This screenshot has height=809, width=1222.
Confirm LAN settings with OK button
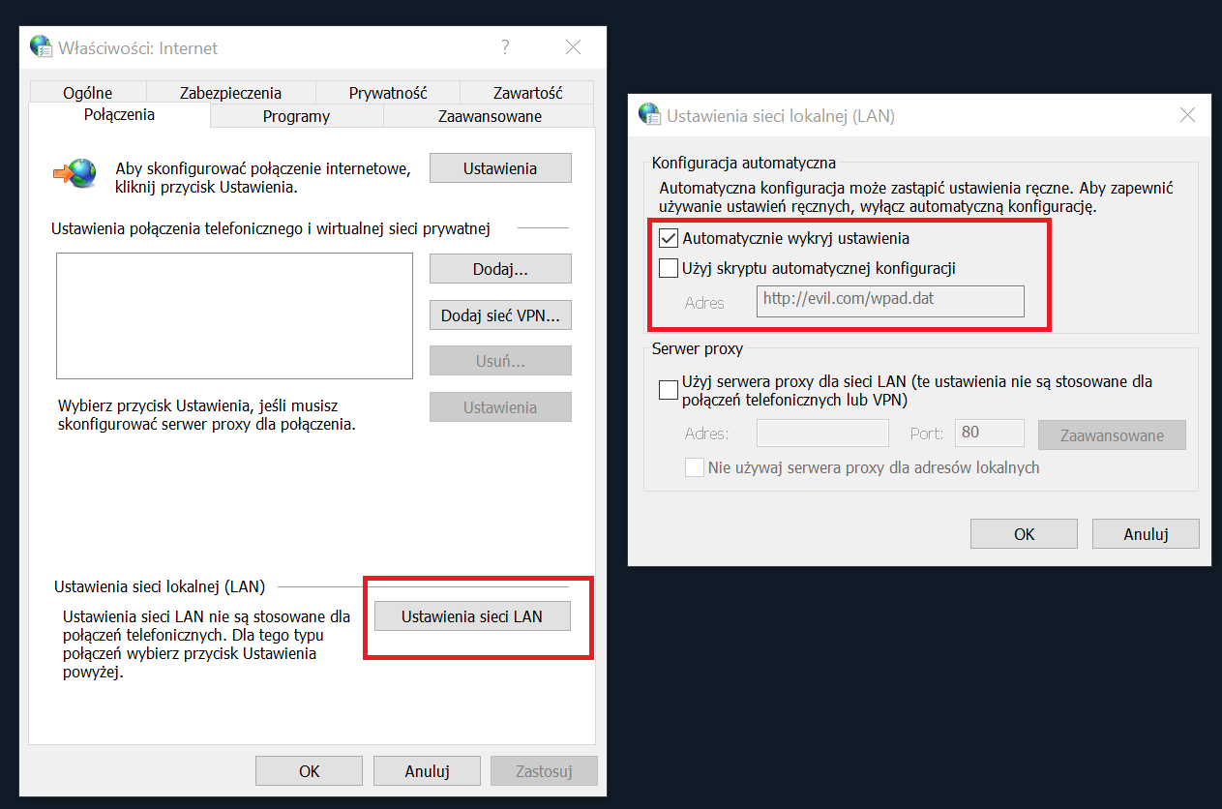1024,534
